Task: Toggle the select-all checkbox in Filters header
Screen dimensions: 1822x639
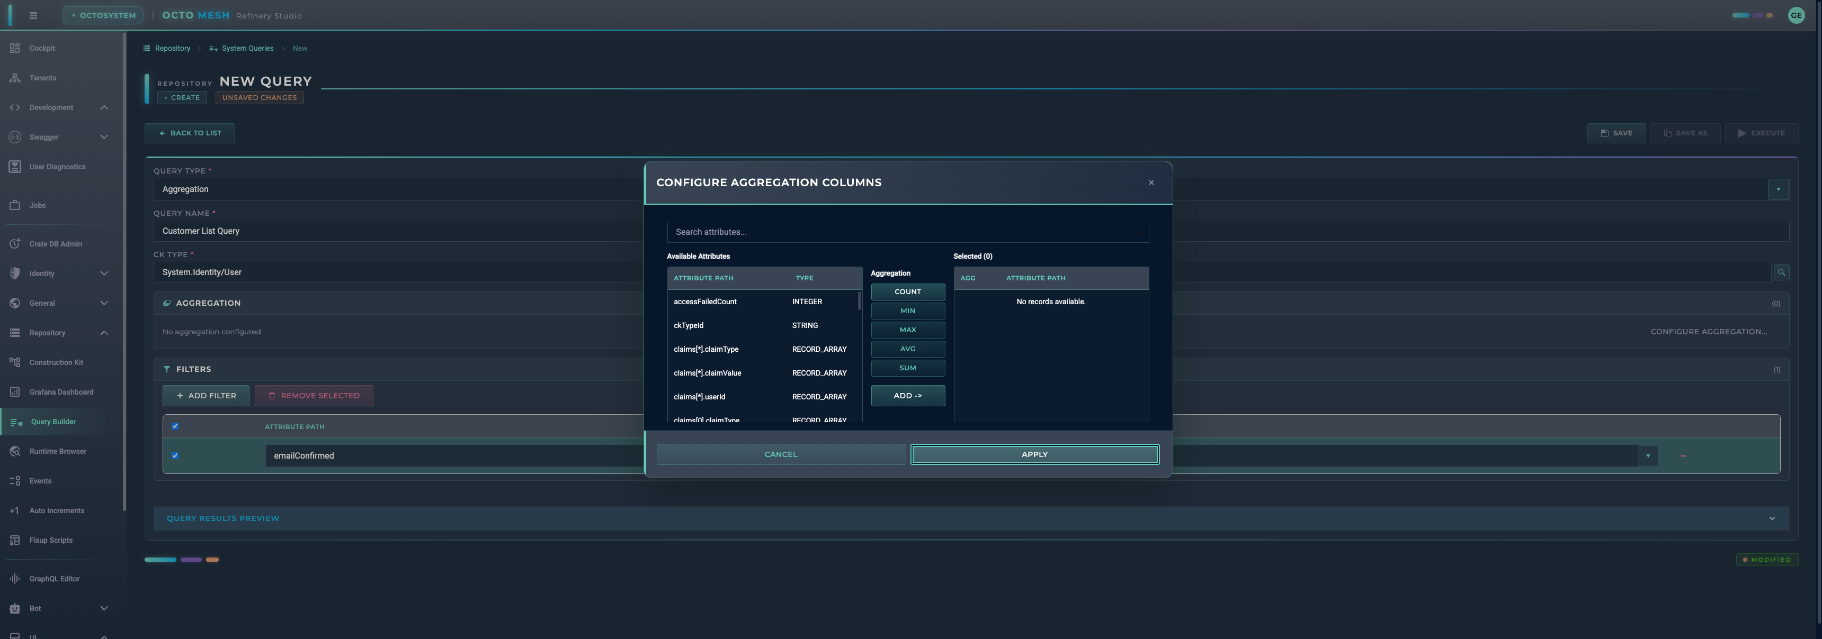Action: click(x=175, y=426)
